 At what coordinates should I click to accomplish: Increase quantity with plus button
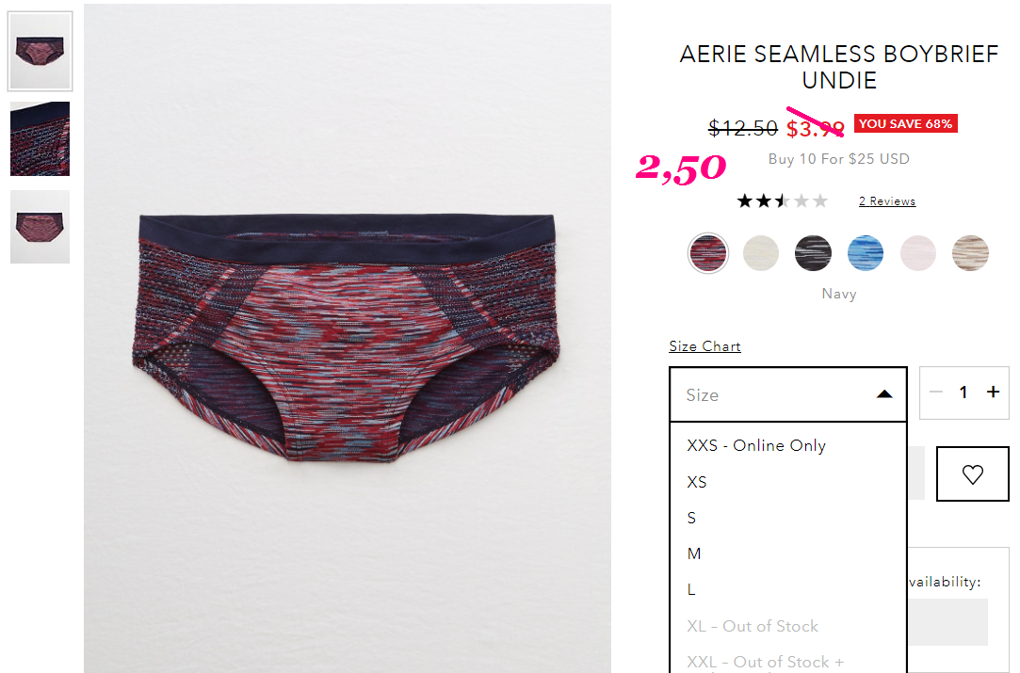[993, 392]
